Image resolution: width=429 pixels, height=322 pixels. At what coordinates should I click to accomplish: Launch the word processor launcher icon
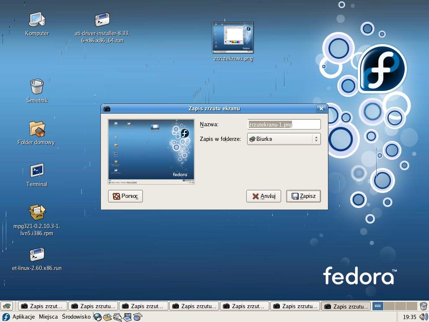point(118,317)
